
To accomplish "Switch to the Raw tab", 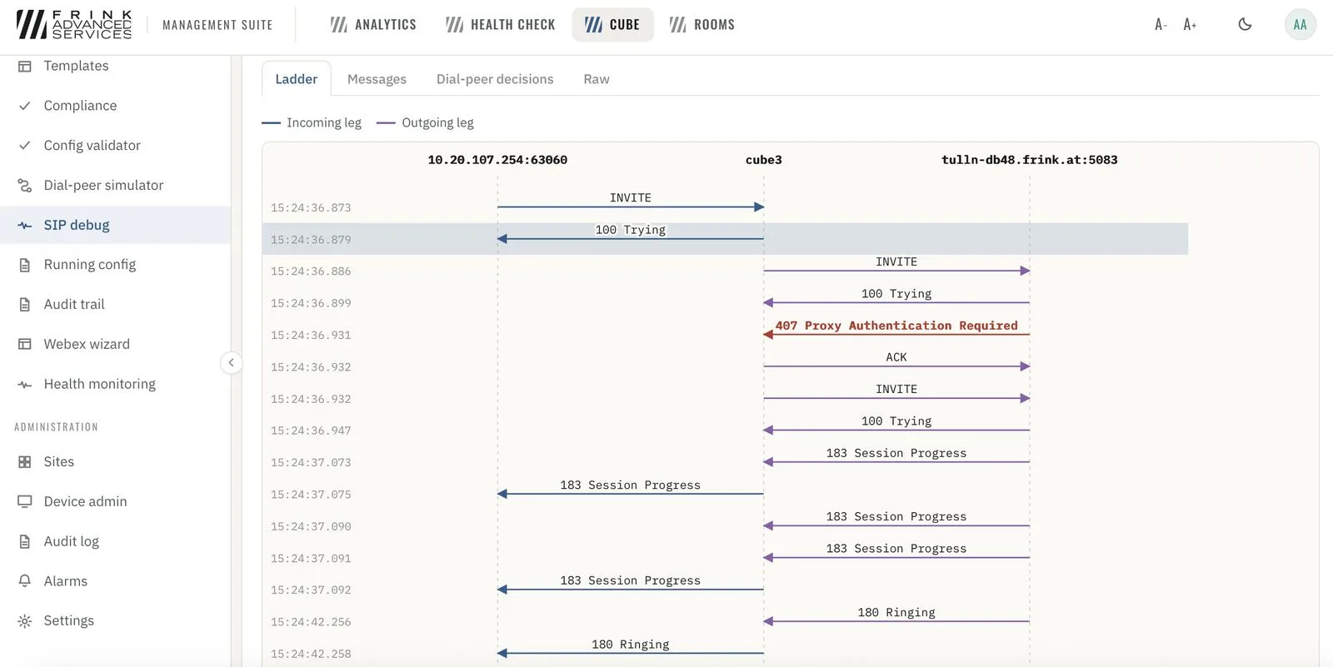I will 597,79.
